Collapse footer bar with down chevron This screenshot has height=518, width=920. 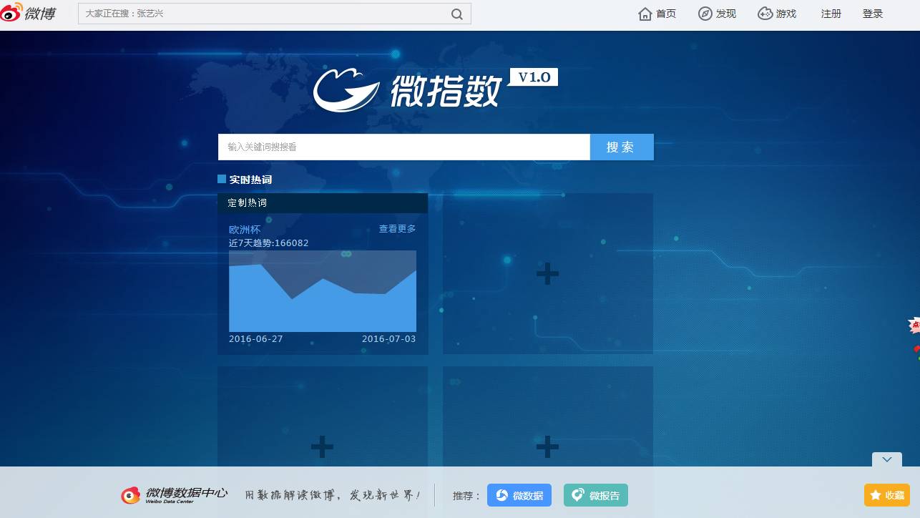pos(887,459)
